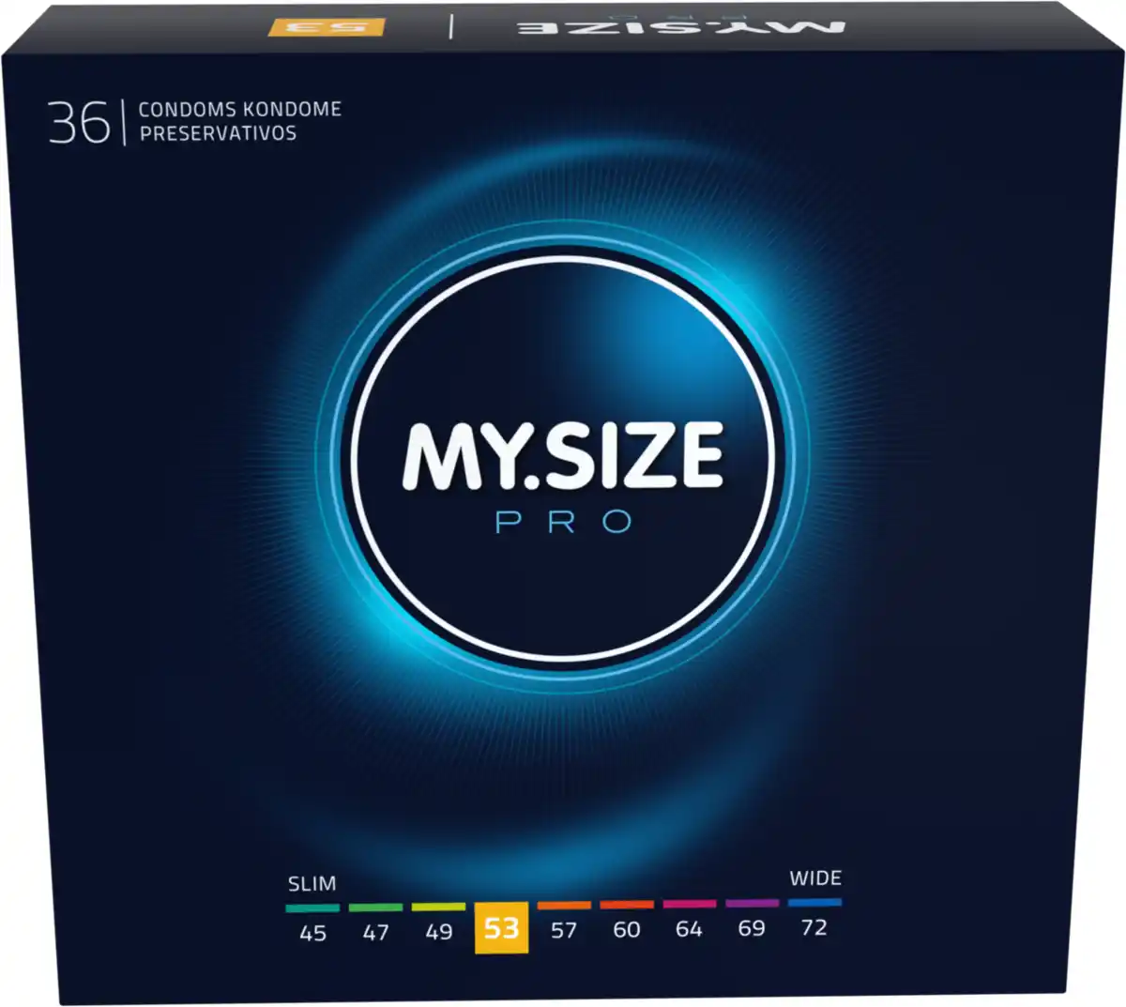Viewport: 1126px width, 1007px height.
Task: Click the PRO text under the logo
Action: [564, 522]
